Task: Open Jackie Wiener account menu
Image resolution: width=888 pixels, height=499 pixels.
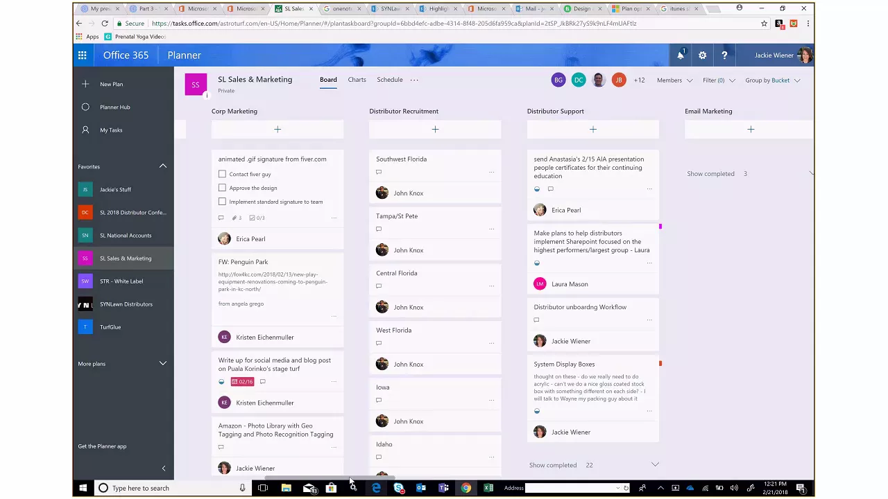Action: point(783,55)
